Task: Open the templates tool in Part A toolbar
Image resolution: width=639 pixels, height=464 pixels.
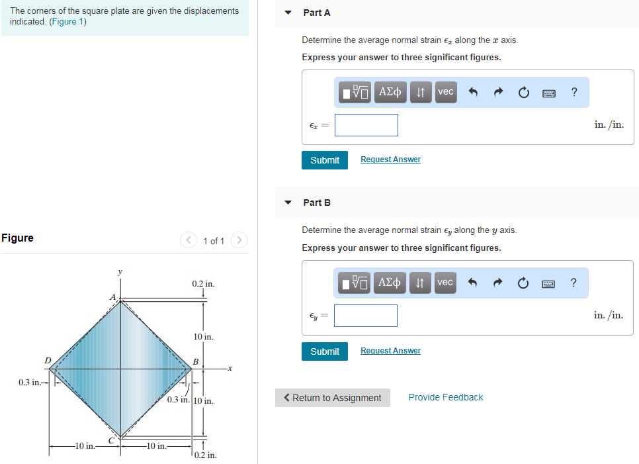Action: click(x=355, y=92)
